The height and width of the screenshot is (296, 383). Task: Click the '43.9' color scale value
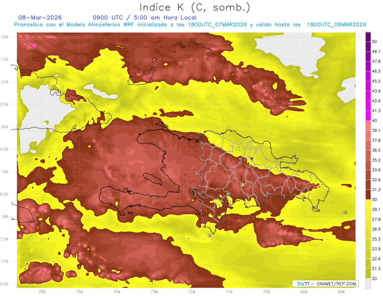376,91
